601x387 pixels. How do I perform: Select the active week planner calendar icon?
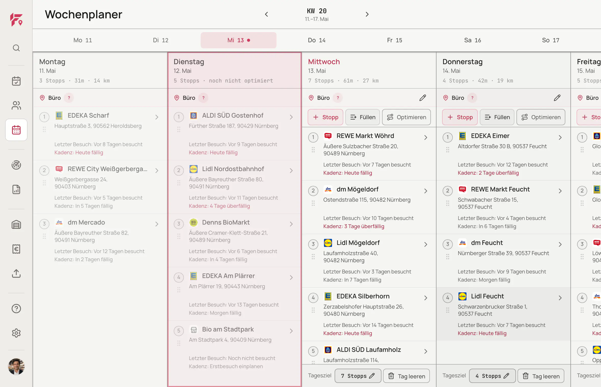point(16,130)
